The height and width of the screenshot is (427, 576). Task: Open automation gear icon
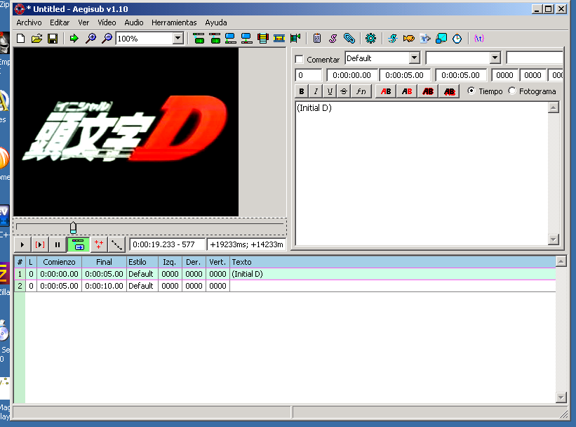coord(370,38)
